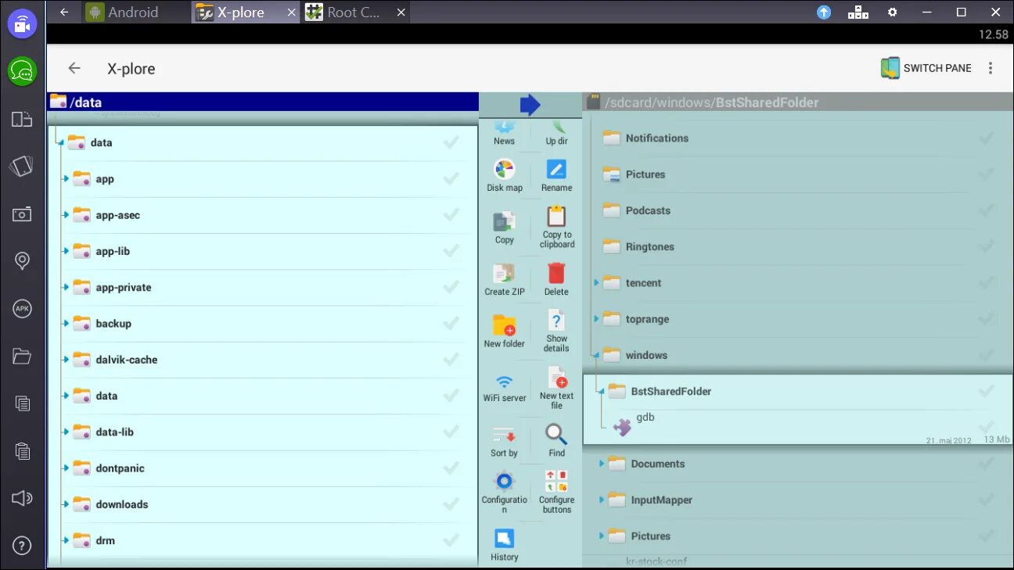Select the Pictures folder under windows
The width and height of the screenshot is (1014, 570).
pos(798,536)
